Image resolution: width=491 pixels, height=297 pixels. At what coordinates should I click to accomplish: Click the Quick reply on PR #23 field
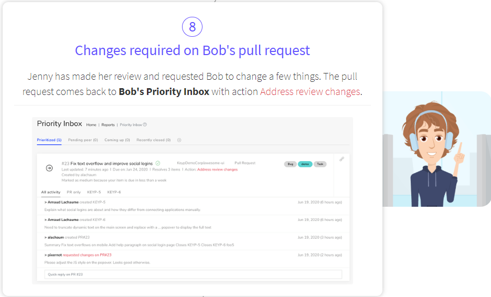coord(193,274)
